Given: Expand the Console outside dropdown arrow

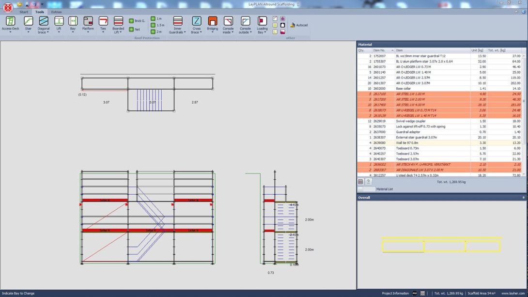Looking at the screenshot, I should pyautogui.click(x=250, y=32).
